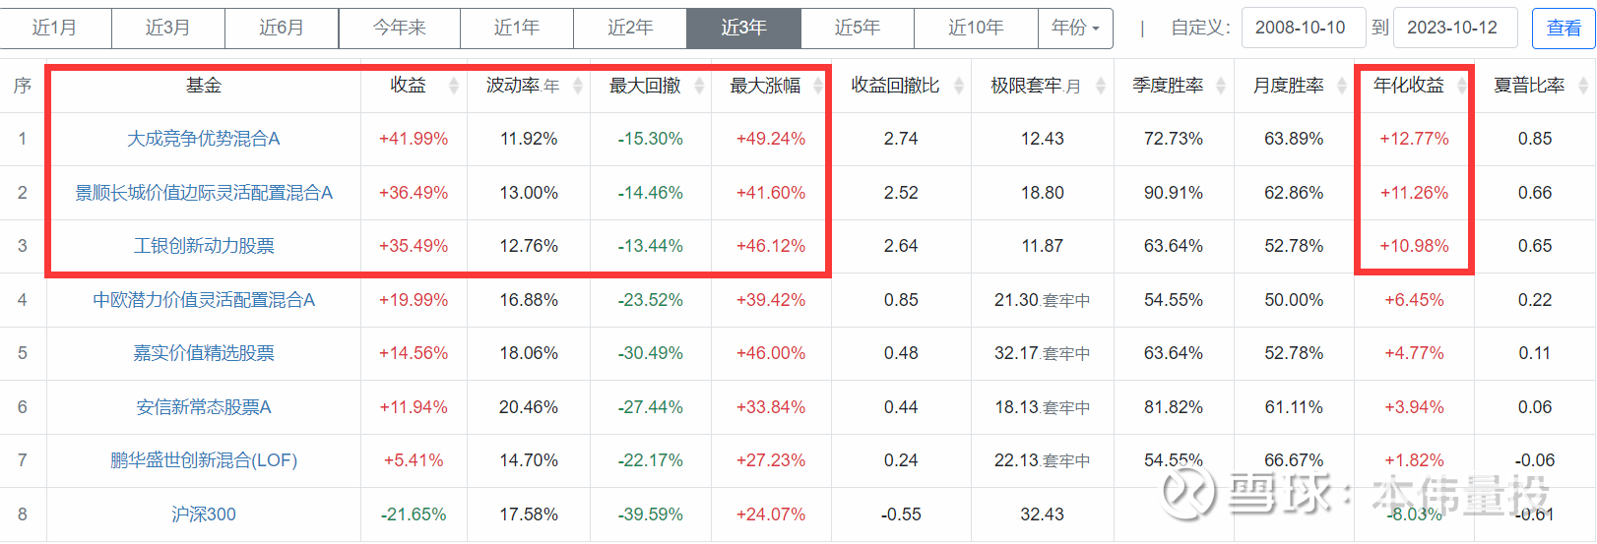Image resolution: width=1597 pixels, height=544 pixels.
Task: Switch to the 近1年 period tab
Action: point(517,28)
